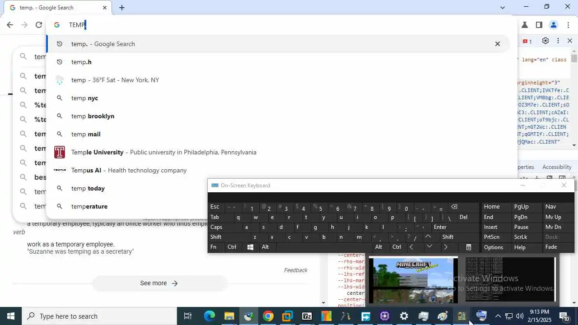
Task: Open DevTools more options kebab menu
Action: click(558, 41)
